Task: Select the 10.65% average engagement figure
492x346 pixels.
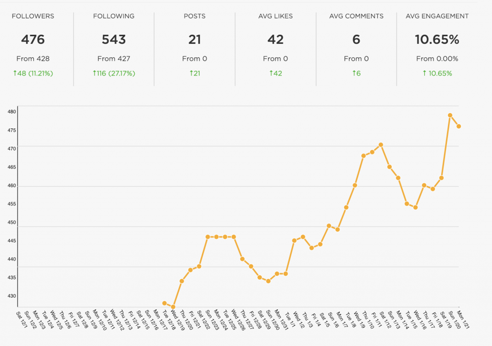Action: click(437, 40)
